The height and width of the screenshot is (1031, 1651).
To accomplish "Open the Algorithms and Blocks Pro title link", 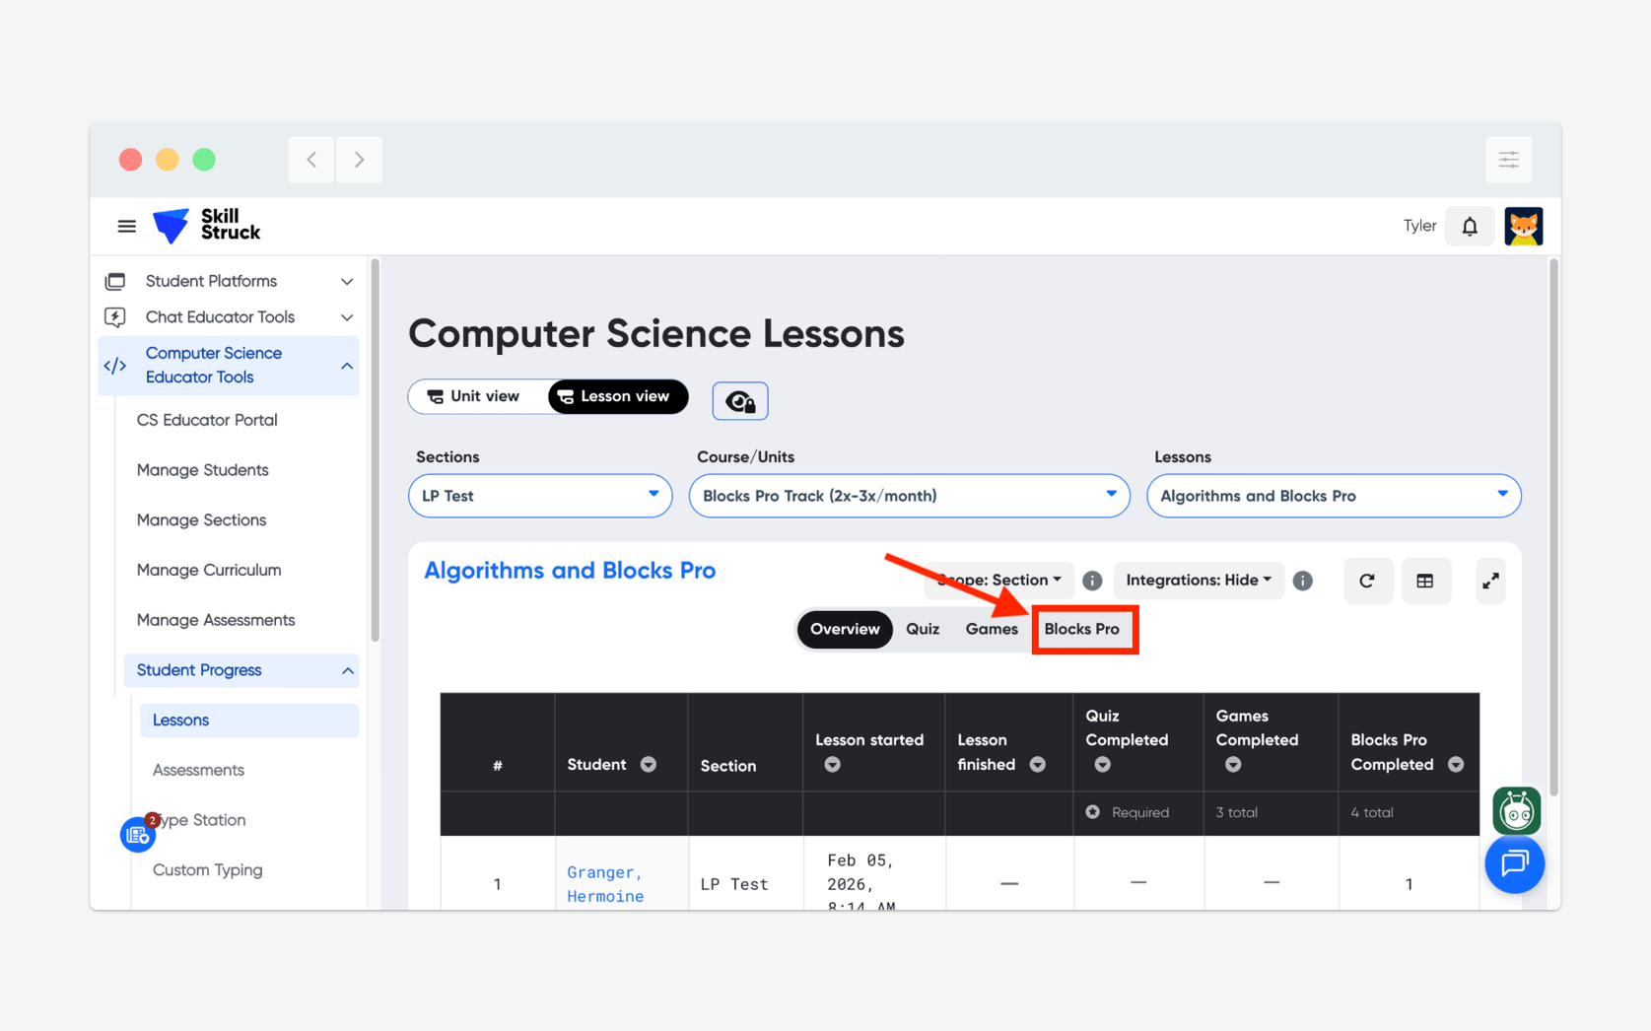I will [x=570, y=570].
